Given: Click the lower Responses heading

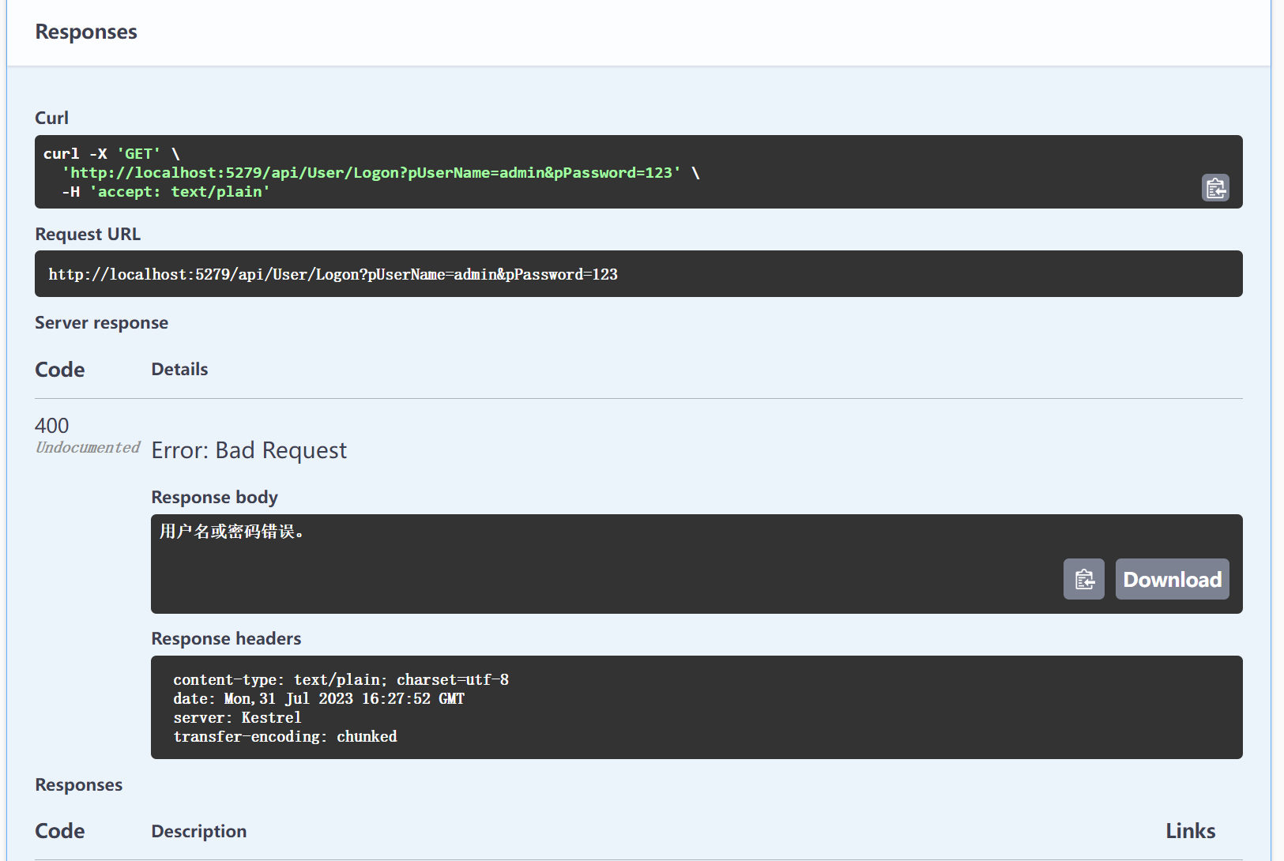Looking at the screenshot, I should 78,784.
